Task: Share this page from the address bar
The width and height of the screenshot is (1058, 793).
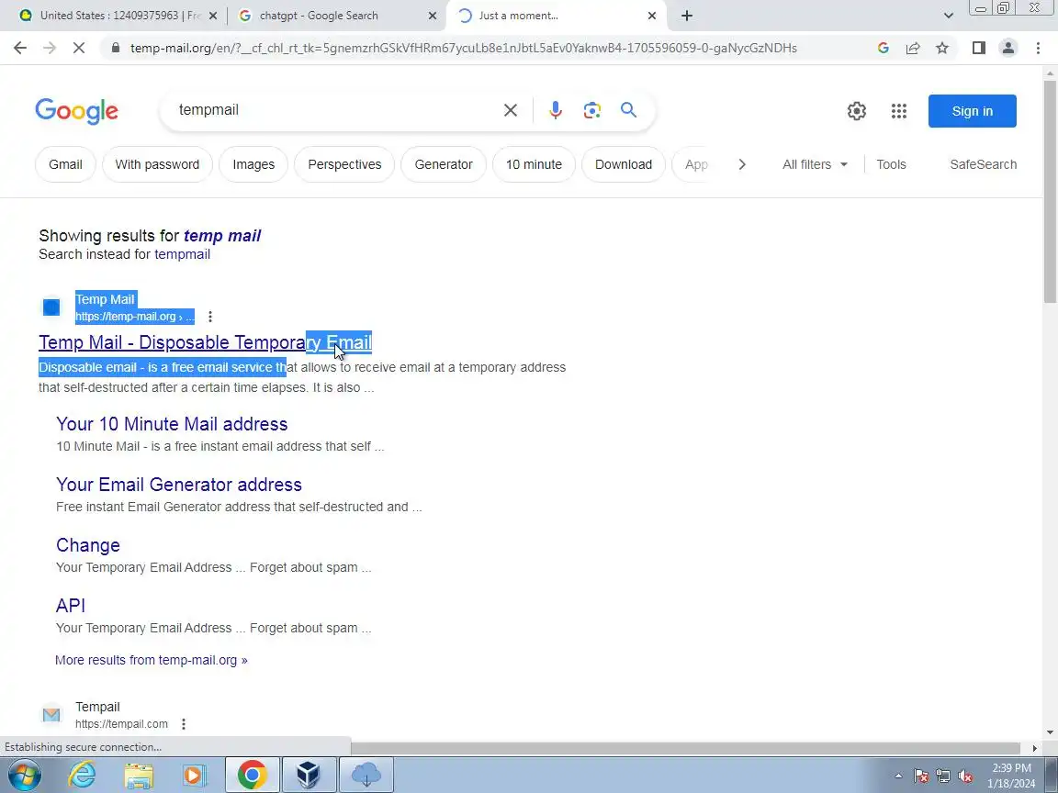Action: click(x=913, y=48)
